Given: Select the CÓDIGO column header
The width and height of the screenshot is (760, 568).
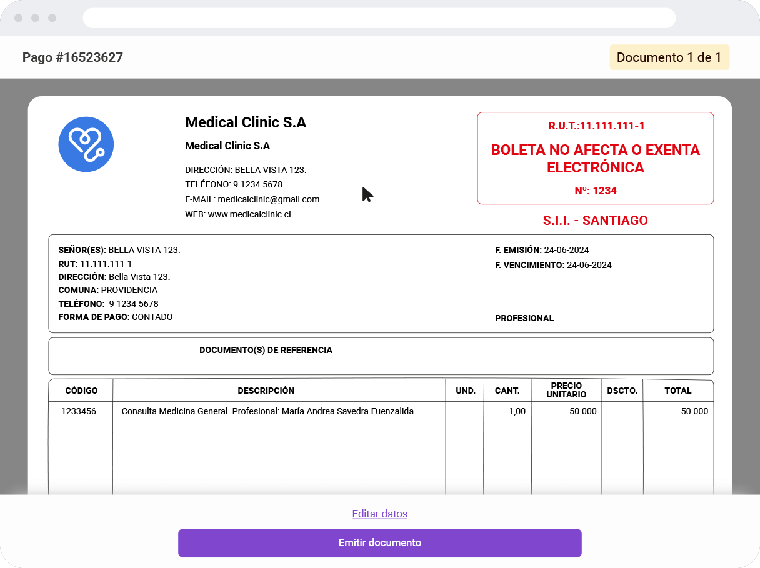Looking at the screenshot, I should [x=81, y=391].
